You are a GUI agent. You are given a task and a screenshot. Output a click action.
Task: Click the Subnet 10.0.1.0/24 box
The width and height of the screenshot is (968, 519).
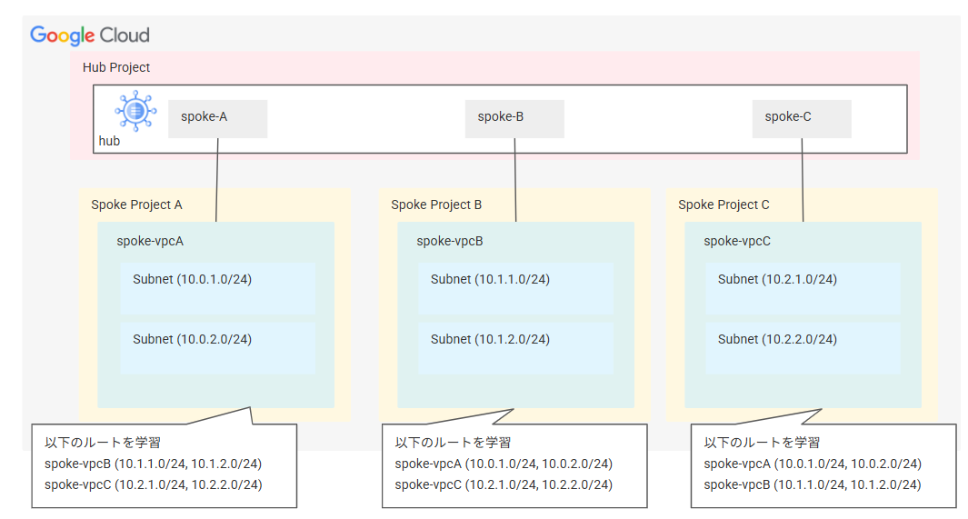218,288
